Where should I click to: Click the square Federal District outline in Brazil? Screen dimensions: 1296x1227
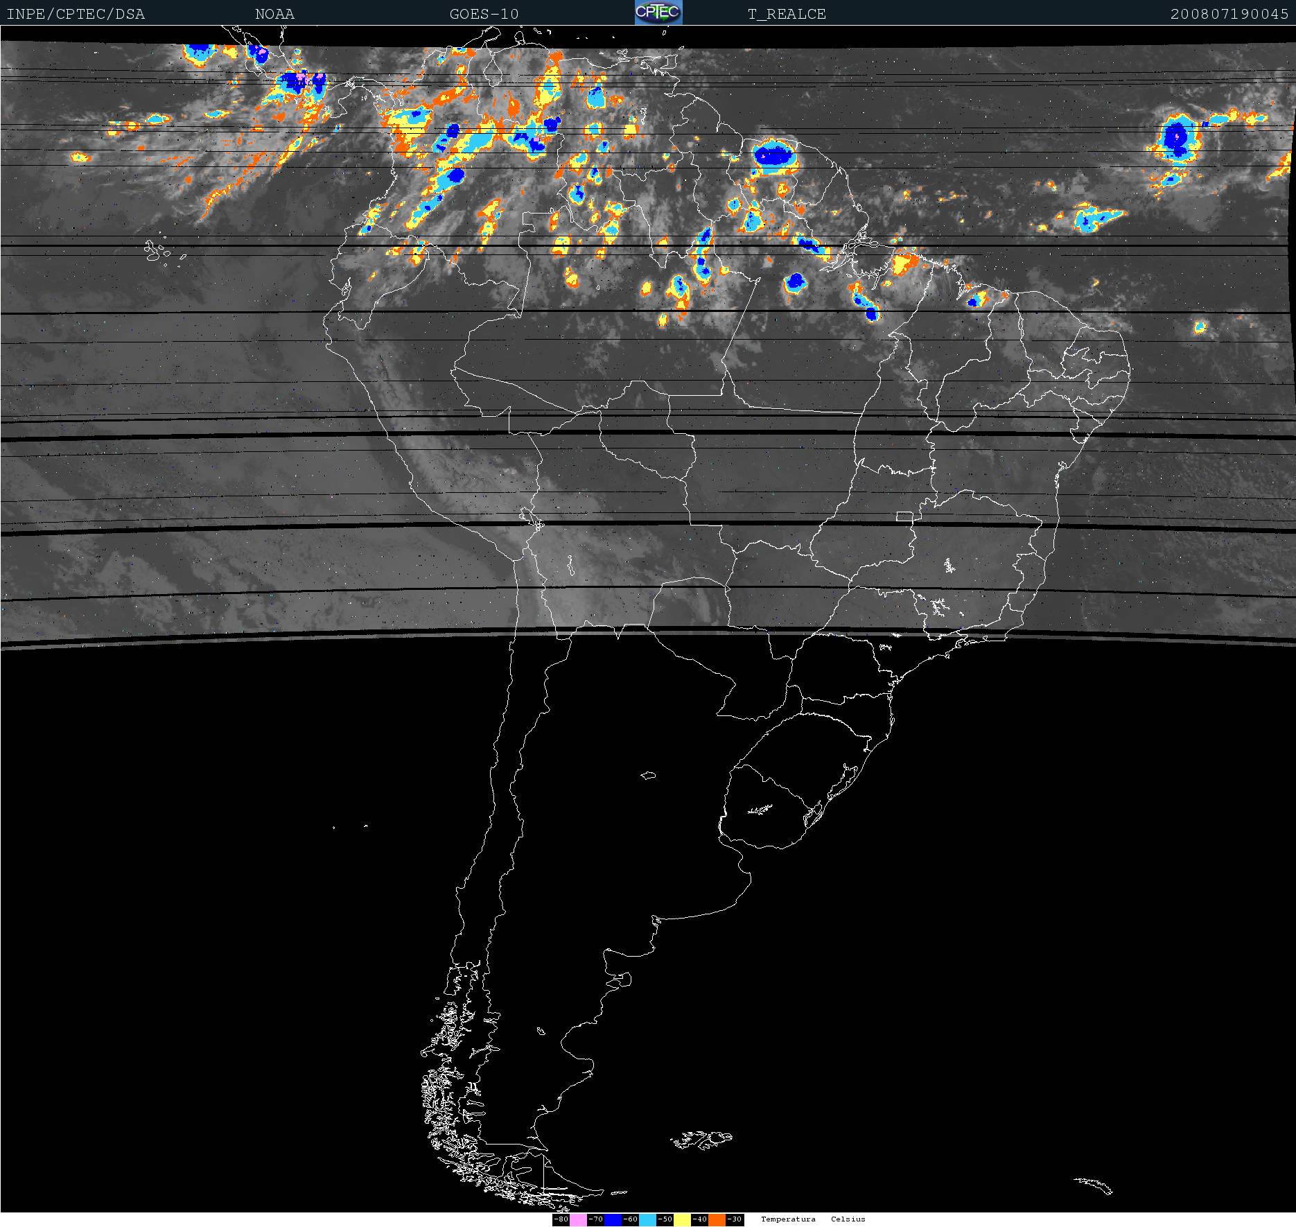click(x=904, y=516)
